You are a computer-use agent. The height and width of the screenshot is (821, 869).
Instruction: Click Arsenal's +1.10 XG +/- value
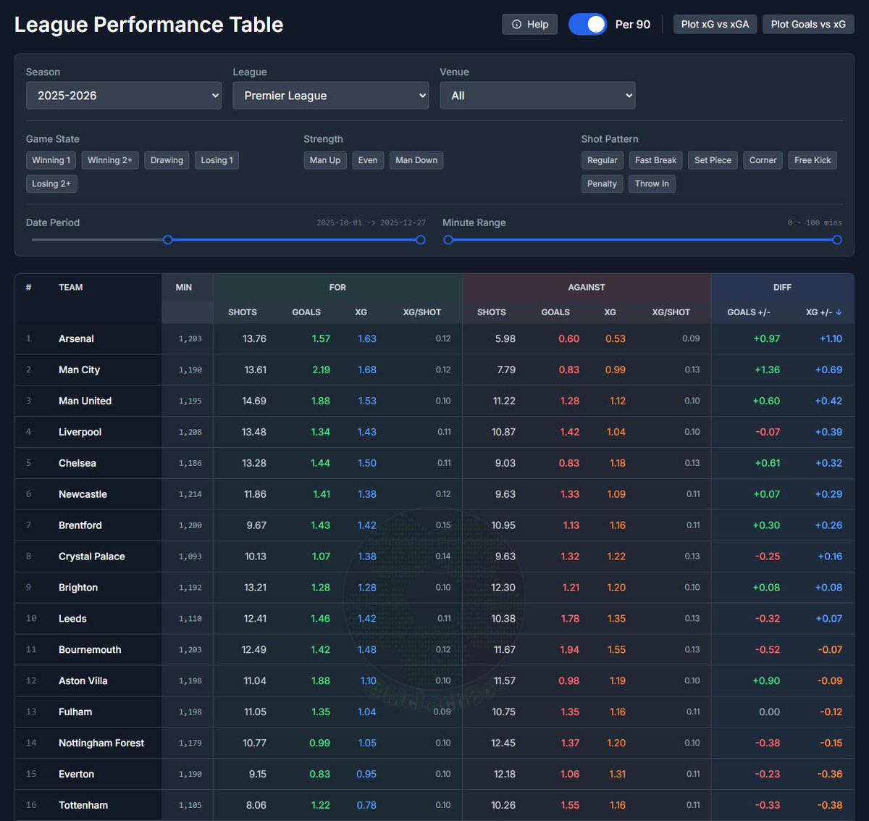[831, 338]
